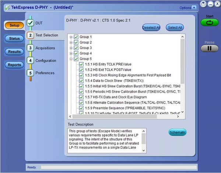Image resolution: width=221 pixels, height=173 pixels.
Task: Uncheck the Group 5 checkbox
Action: [x=76, y=59]
